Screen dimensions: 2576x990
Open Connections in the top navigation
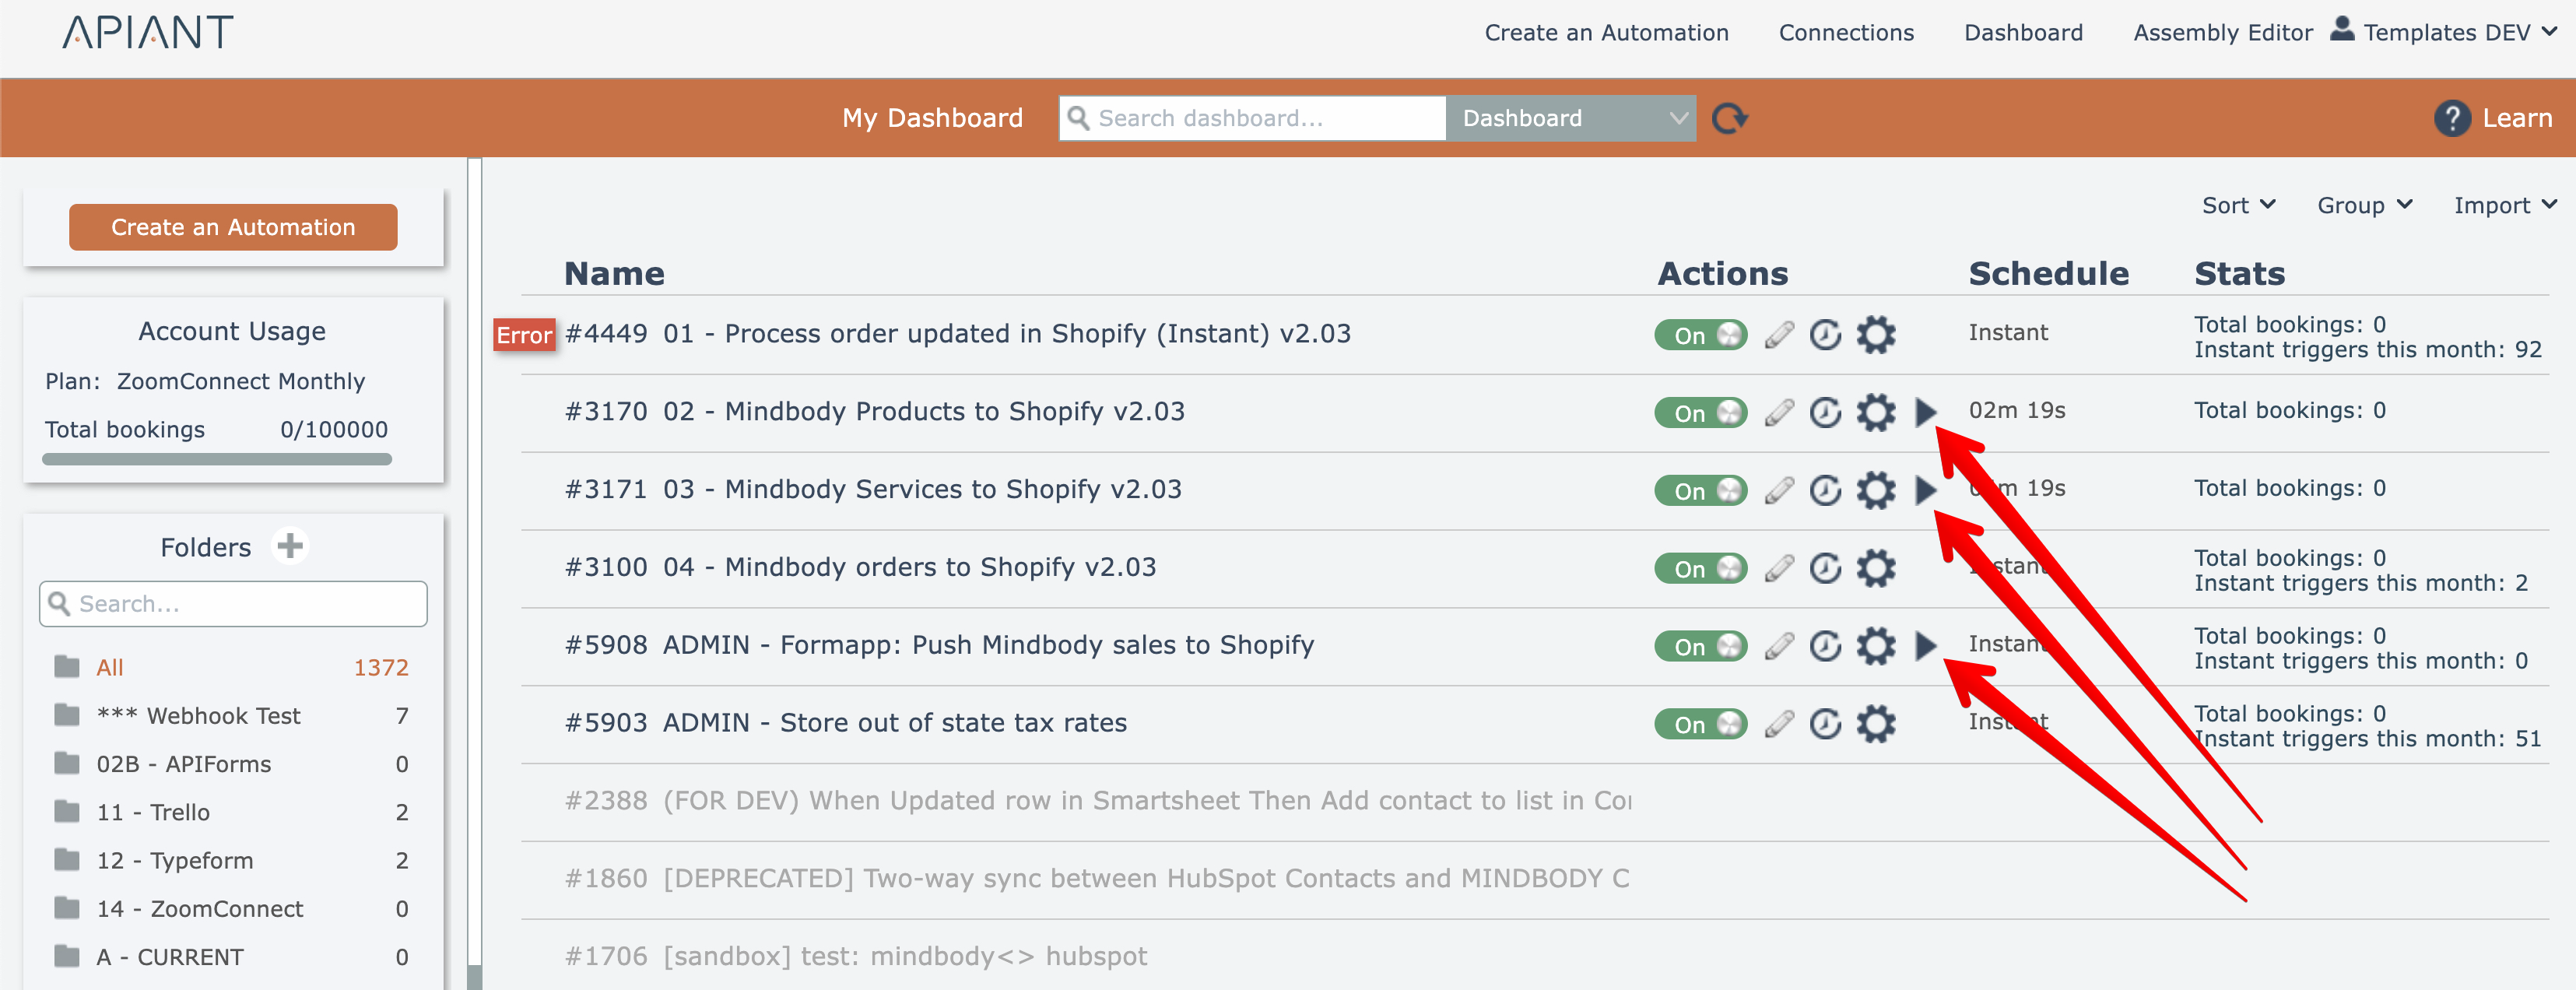coord(1845,33)
